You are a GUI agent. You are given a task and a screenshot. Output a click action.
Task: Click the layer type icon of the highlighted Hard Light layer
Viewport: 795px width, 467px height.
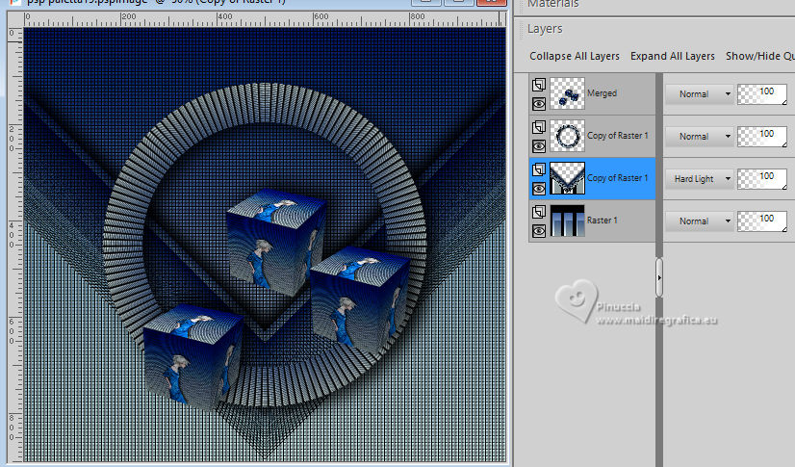click(x=538, y=169)
